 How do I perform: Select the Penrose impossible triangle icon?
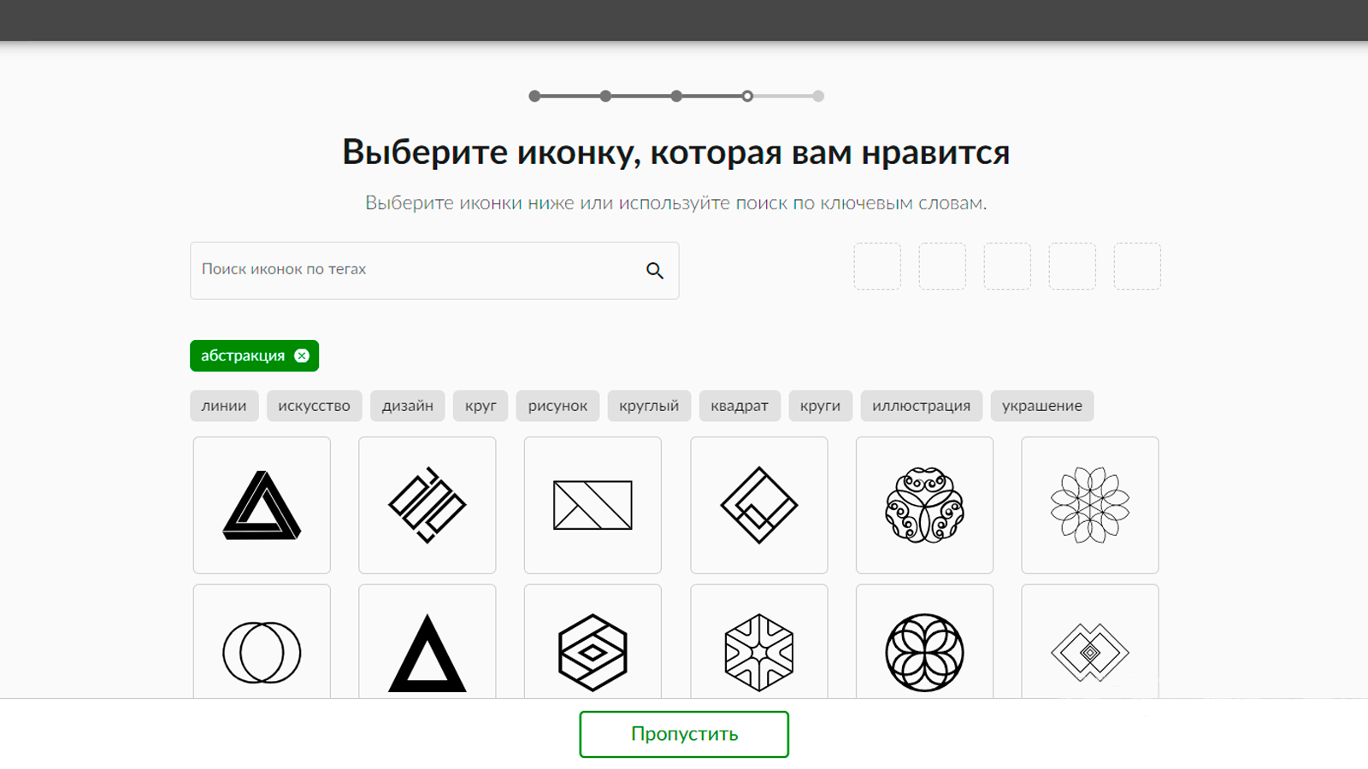(x=262, y=505)
